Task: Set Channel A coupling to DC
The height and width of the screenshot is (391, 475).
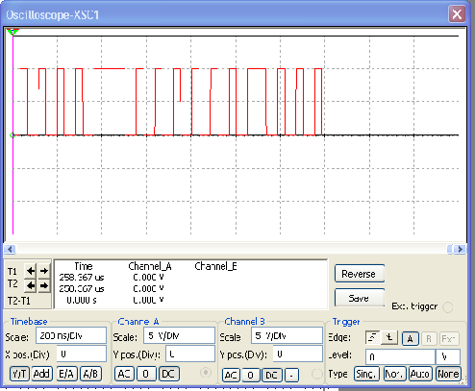Action: click(168, 374)
